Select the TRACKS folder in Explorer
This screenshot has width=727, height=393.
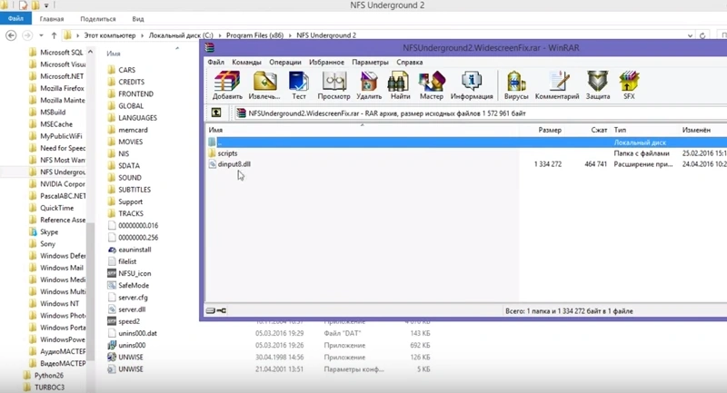pos(125,213)
